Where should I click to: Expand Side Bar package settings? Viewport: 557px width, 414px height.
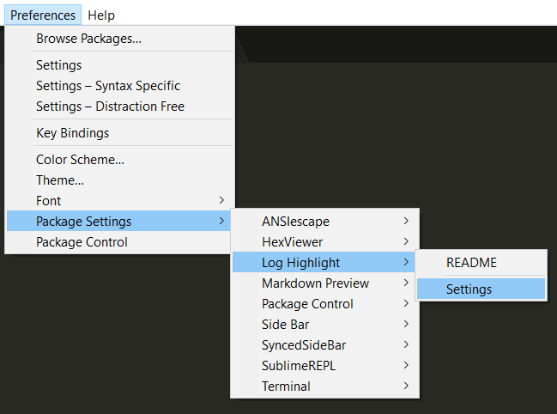325,324
